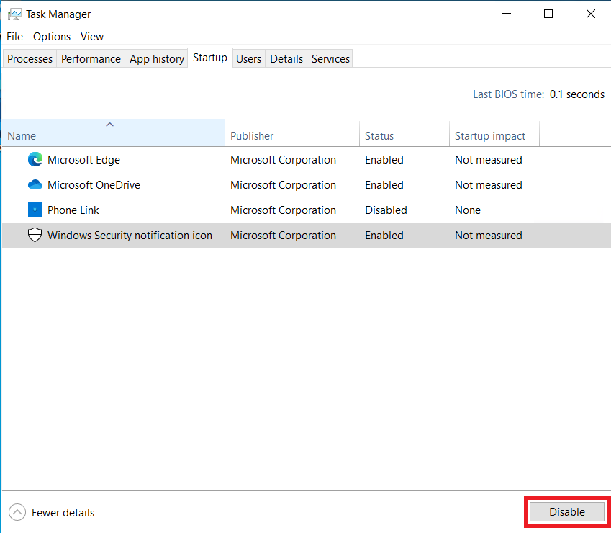Screen dimensions: 611x533
Task: Switch to the Details tab
Action: (286, 59)
